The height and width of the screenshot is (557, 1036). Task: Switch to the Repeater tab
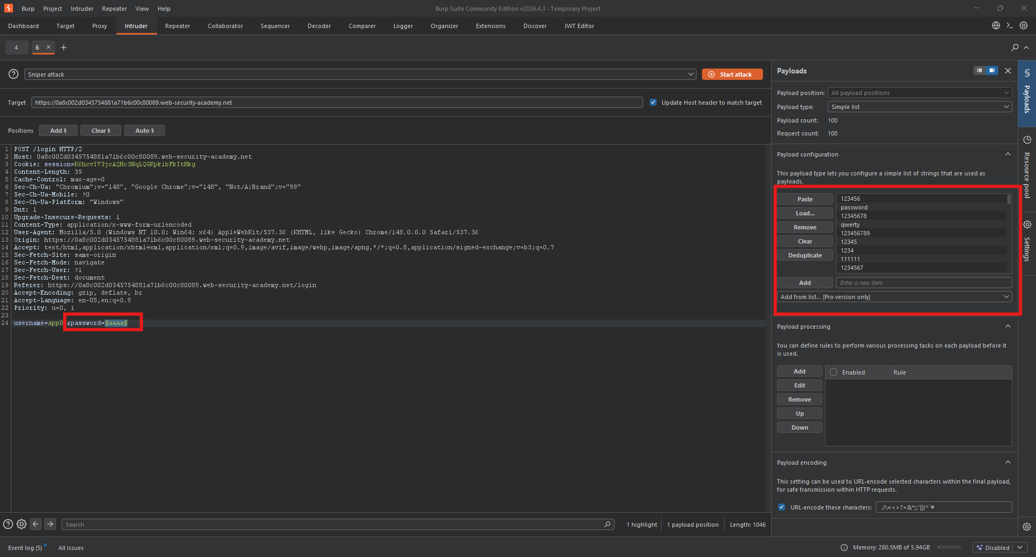click(178, 26)
